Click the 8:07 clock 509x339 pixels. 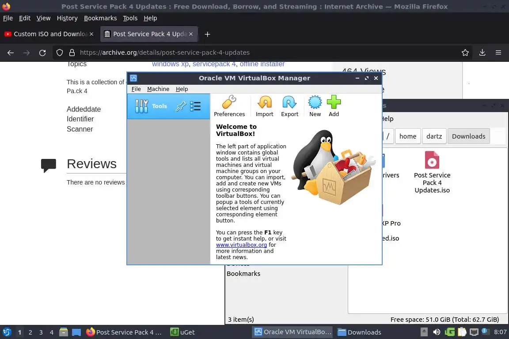pyautogui.click(x=500, y=332)
